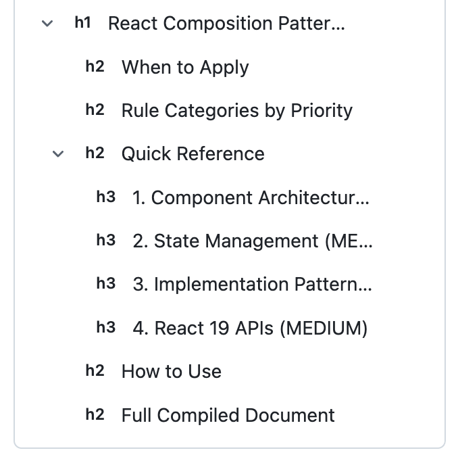
Task: Jump to the When to Apply heading
Action: 185,67
